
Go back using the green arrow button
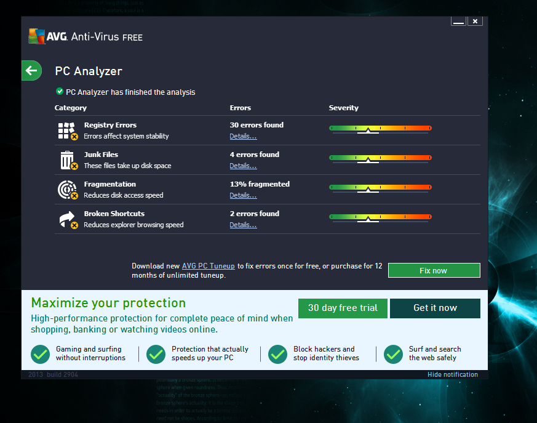pyautogui.click(x=31, y=71)
